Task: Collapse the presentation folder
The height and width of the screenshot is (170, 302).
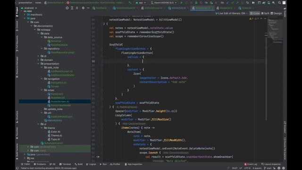Action: pyautogui.click(x=38, y=64)
